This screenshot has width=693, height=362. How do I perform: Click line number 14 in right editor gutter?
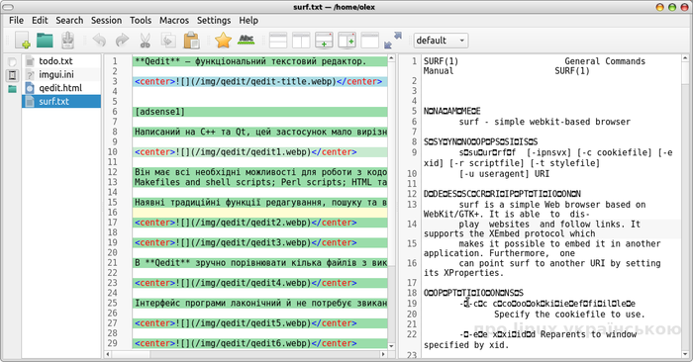412,224
